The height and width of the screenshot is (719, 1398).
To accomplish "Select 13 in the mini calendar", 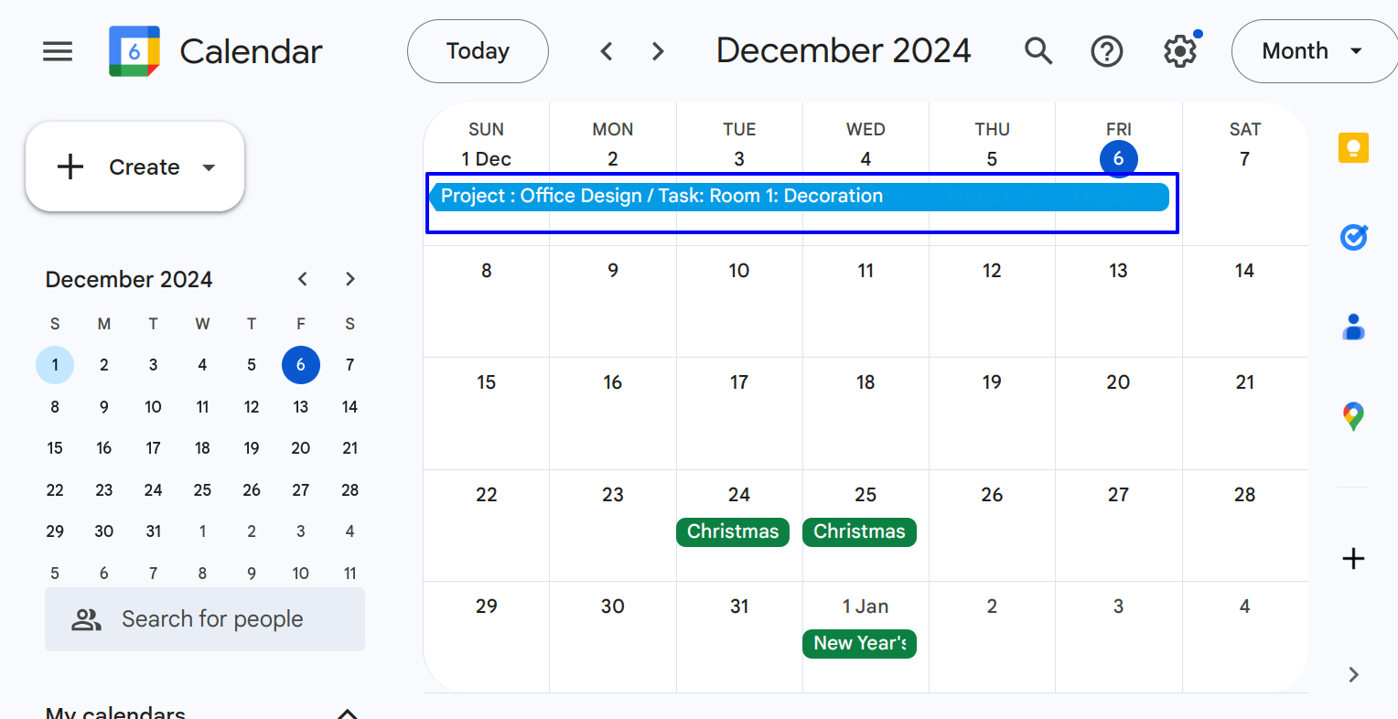I will [300, 407].
